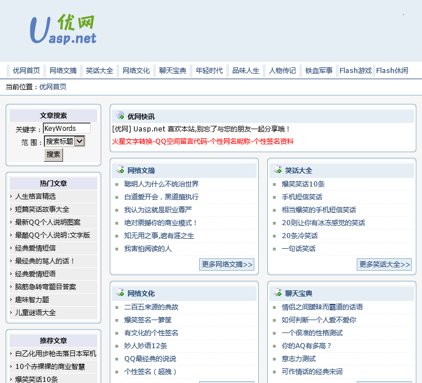The height and width of the screenshot is (383, 422).
Task: Open article 知无用之事,遣有涯之生
Action: 159,236
